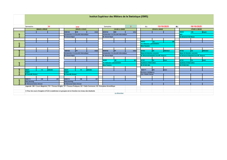Click the 'La Direction' signature text
The width and height of the screenshot is (227, 160).
pos(119,93)
